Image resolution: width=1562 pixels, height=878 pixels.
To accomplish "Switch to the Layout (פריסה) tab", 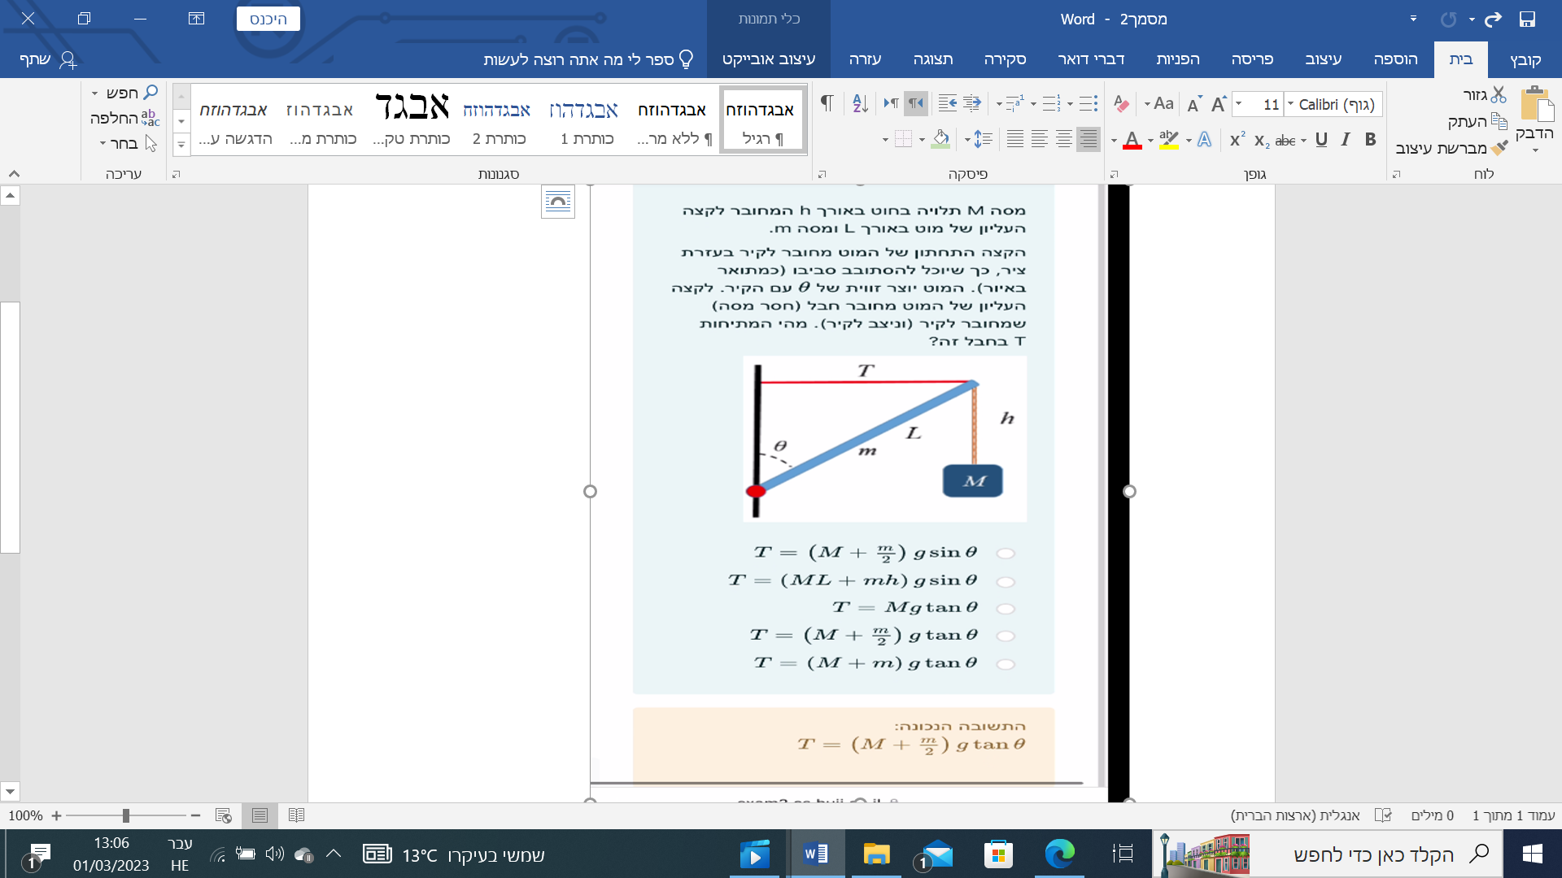I will [x=1252, y=59].
